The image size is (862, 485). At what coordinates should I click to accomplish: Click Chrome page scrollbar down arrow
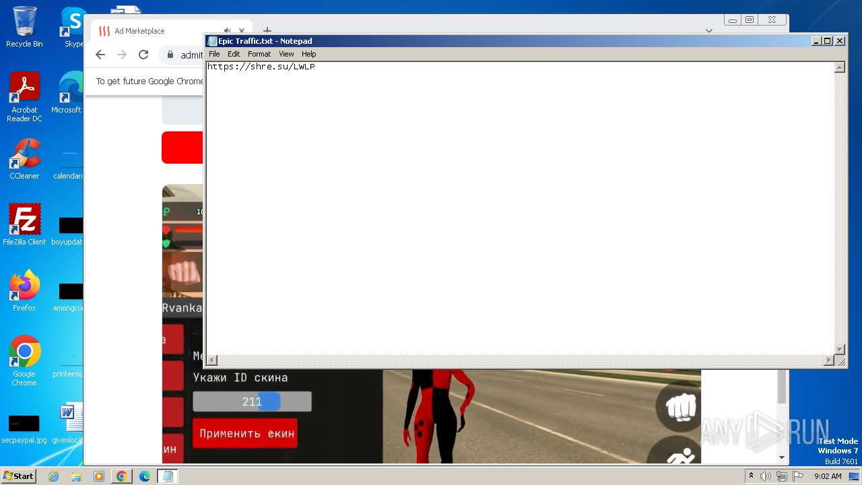click(782, 457)
